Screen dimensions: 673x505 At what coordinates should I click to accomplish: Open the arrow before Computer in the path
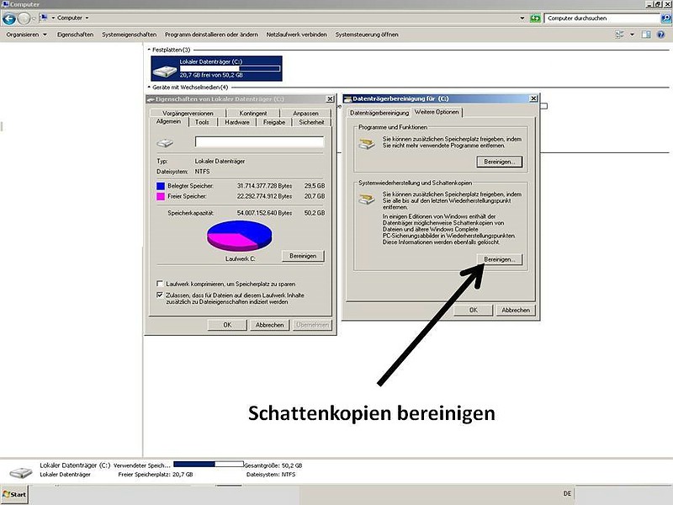(53, 18)
